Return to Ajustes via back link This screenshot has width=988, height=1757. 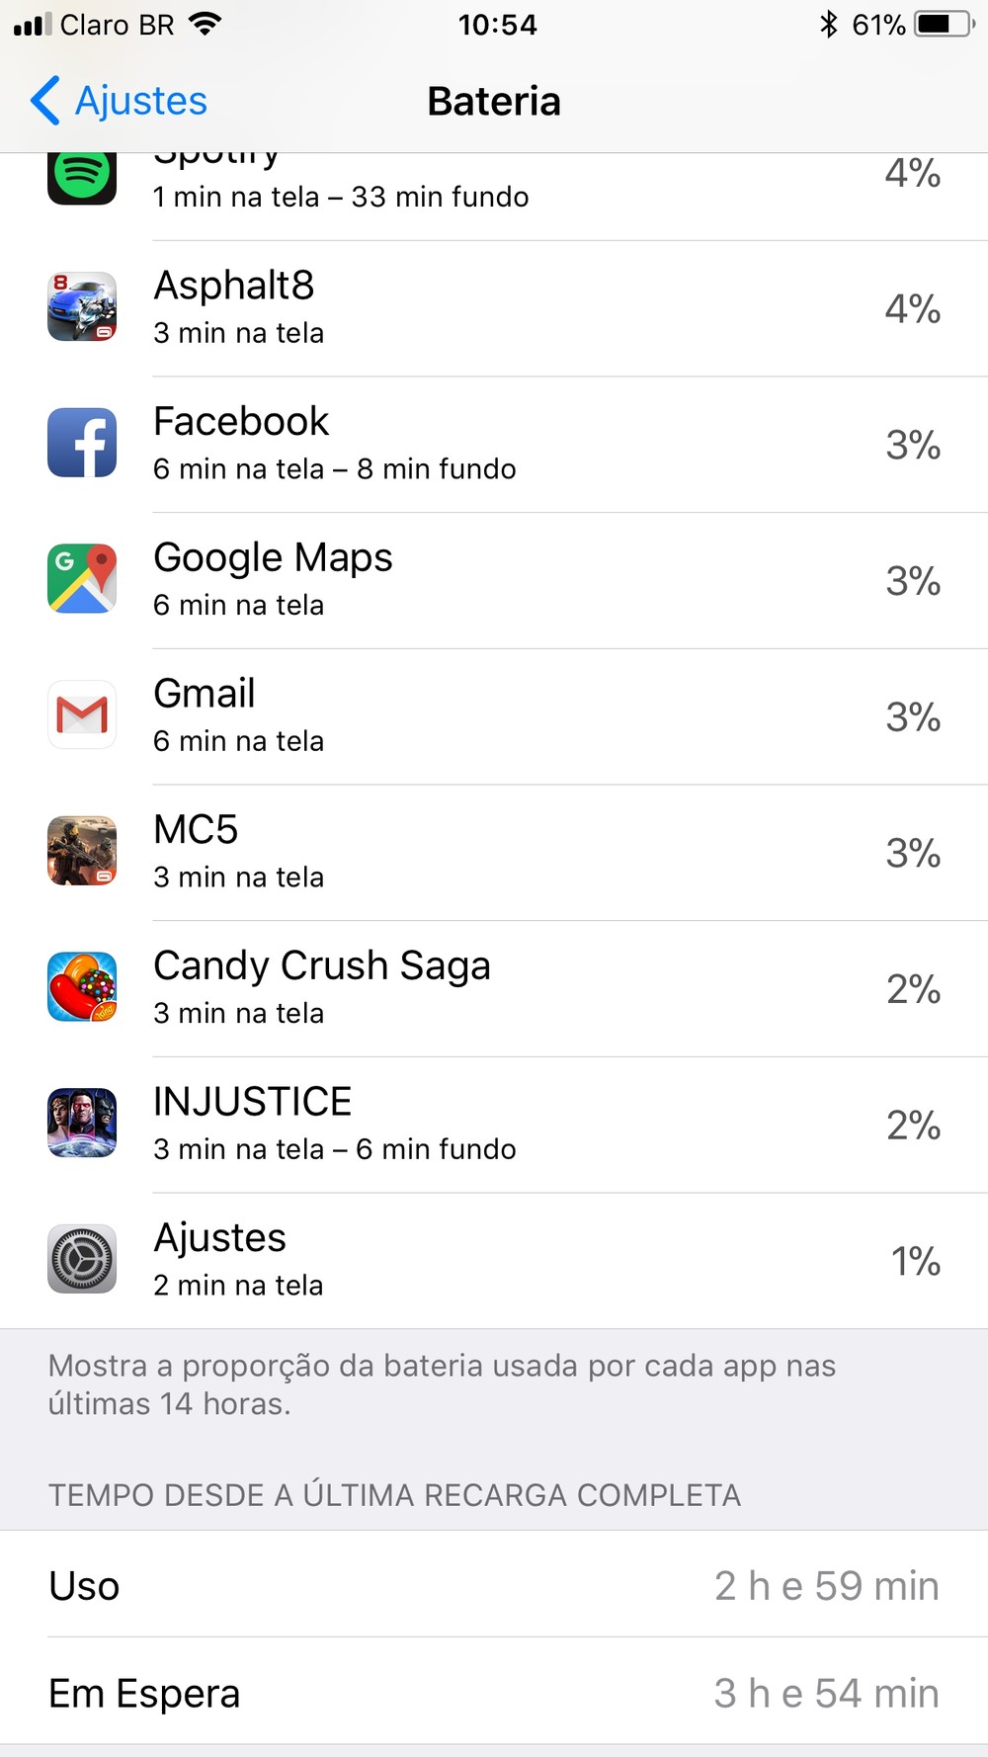140,101
